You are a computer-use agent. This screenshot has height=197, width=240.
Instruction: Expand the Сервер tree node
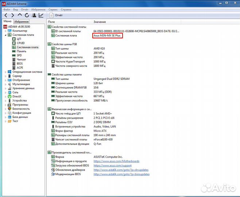coord(5,76)
